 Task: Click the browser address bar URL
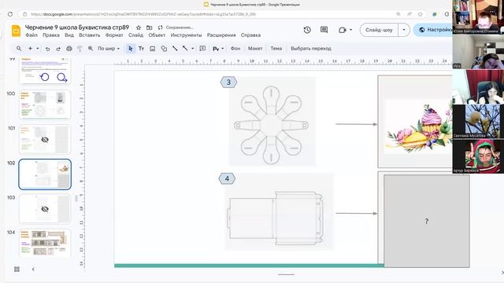[x=143, y=14]
